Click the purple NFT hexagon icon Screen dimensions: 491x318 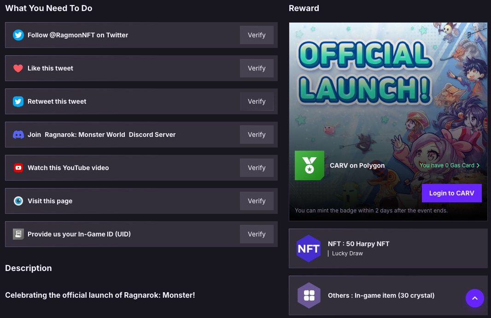[309, 248]
